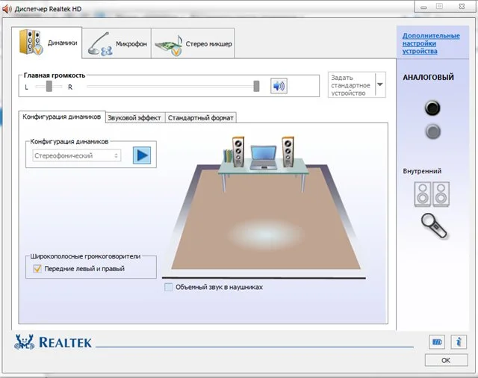Select the internal speakers device icon

point(432,194)
